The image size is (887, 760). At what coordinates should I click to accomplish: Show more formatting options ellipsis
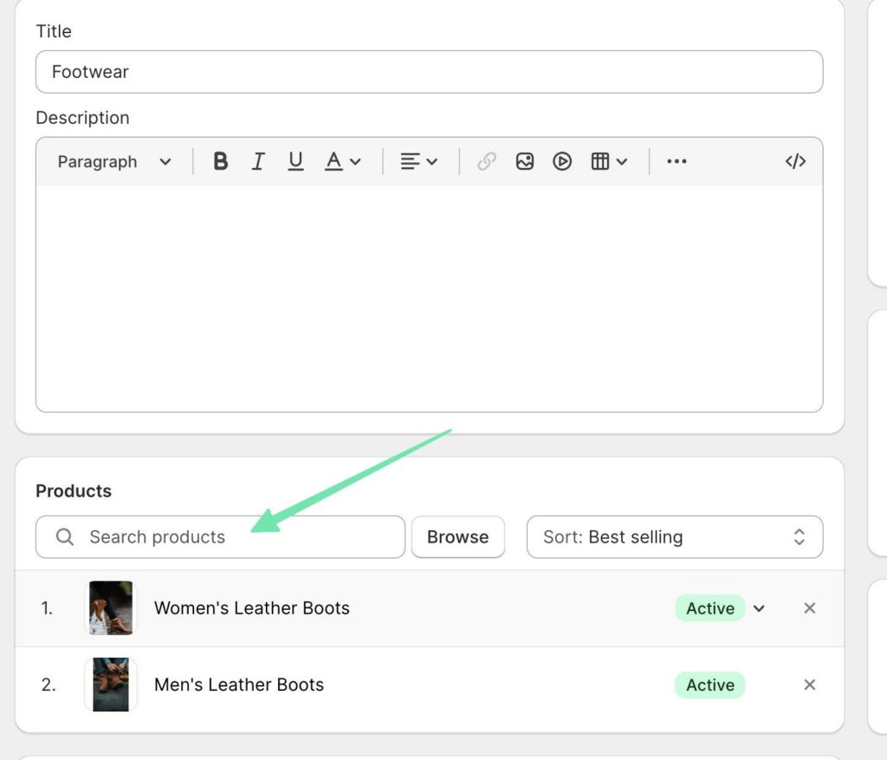(677, 161)
